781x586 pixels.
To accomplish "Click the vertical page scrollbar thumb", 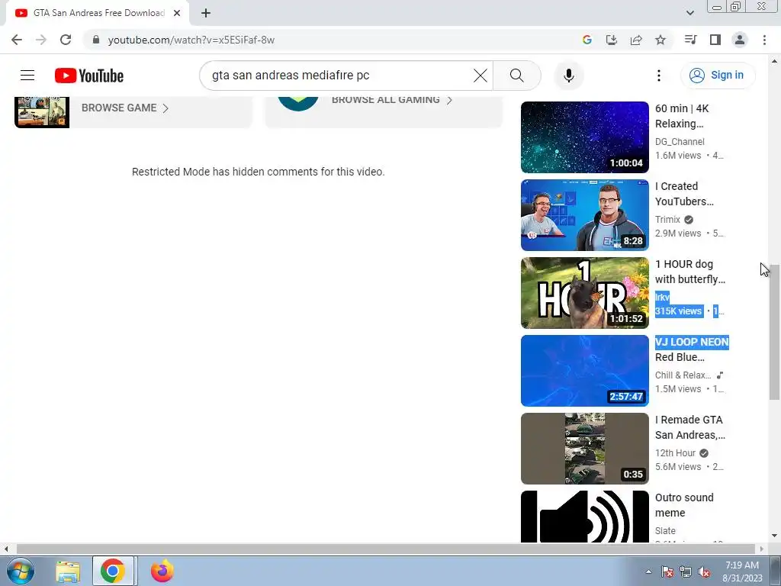I will tap(774, 332).
